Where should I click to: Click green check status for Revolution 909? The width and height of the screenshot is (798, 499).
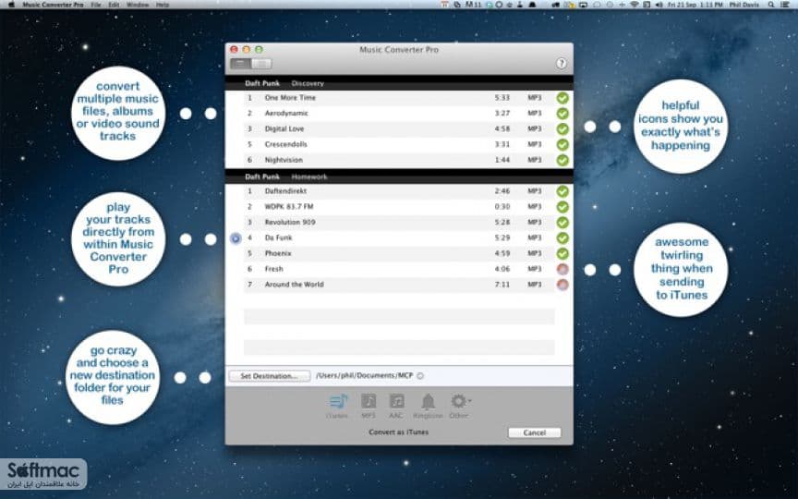click(x=562, y=223)
